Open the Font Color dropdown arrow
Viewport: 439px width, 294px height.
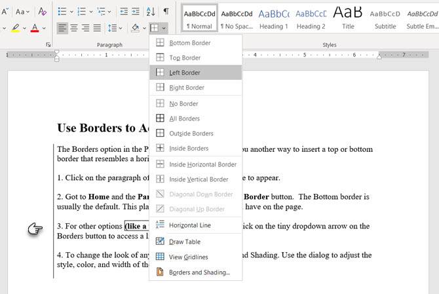(44, 28)
